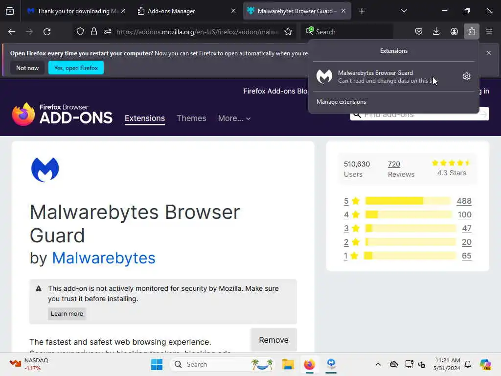List all tabs dropdown arrow

point(404,11)
